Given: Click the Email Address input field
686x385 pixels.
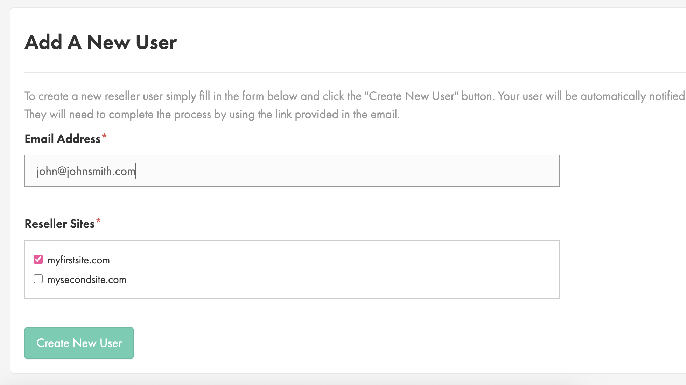Looking at the screenshot, I should tap(292, 171).
